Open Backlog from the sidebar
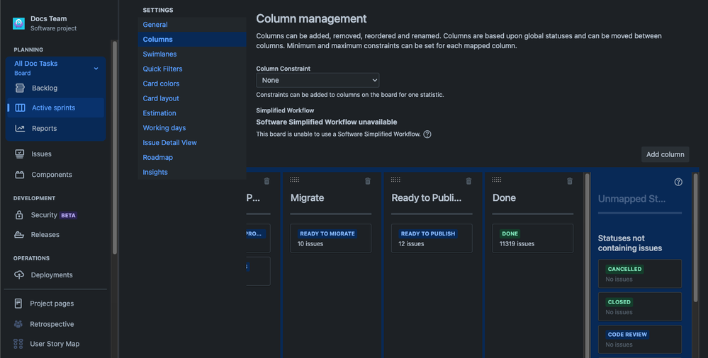 point(44,88)
